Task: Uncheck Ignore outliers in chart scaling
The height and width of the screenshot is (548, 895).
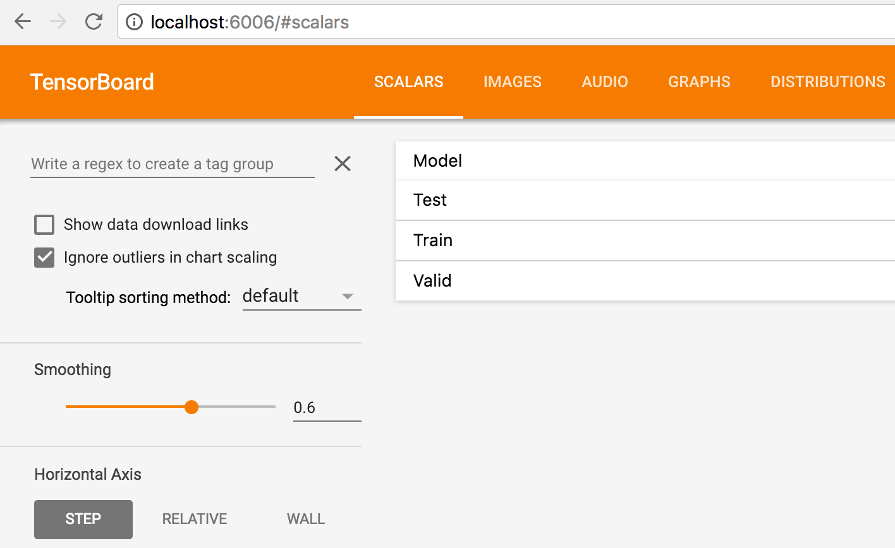Action: (x=44, y=258)
